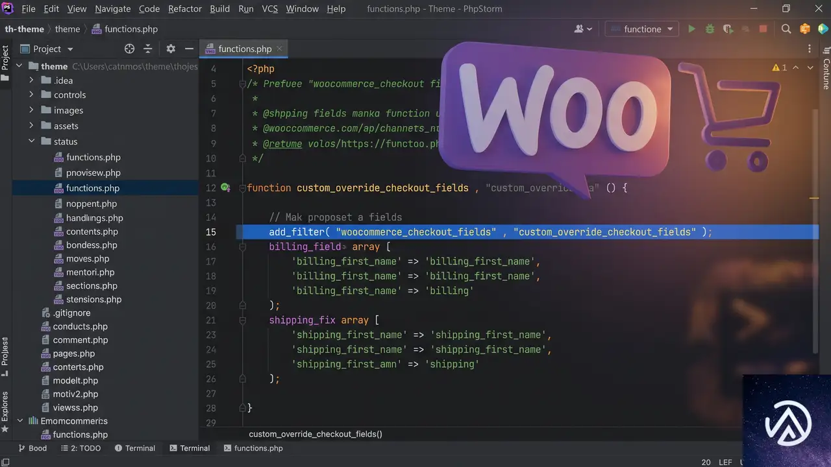This screenshot has height=467, width=831.
Task: Open the Bood tool window
Action: (x=32, y=448)
